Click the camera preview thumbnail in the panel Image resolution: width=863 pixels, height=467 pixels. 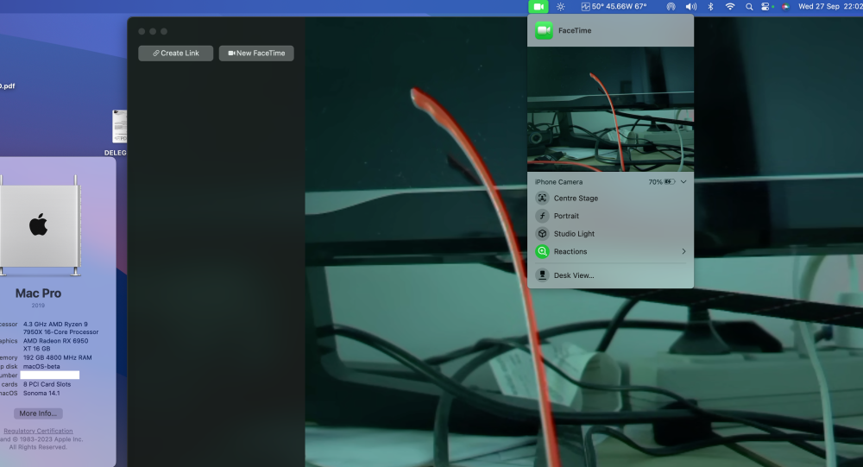point(610,109)
